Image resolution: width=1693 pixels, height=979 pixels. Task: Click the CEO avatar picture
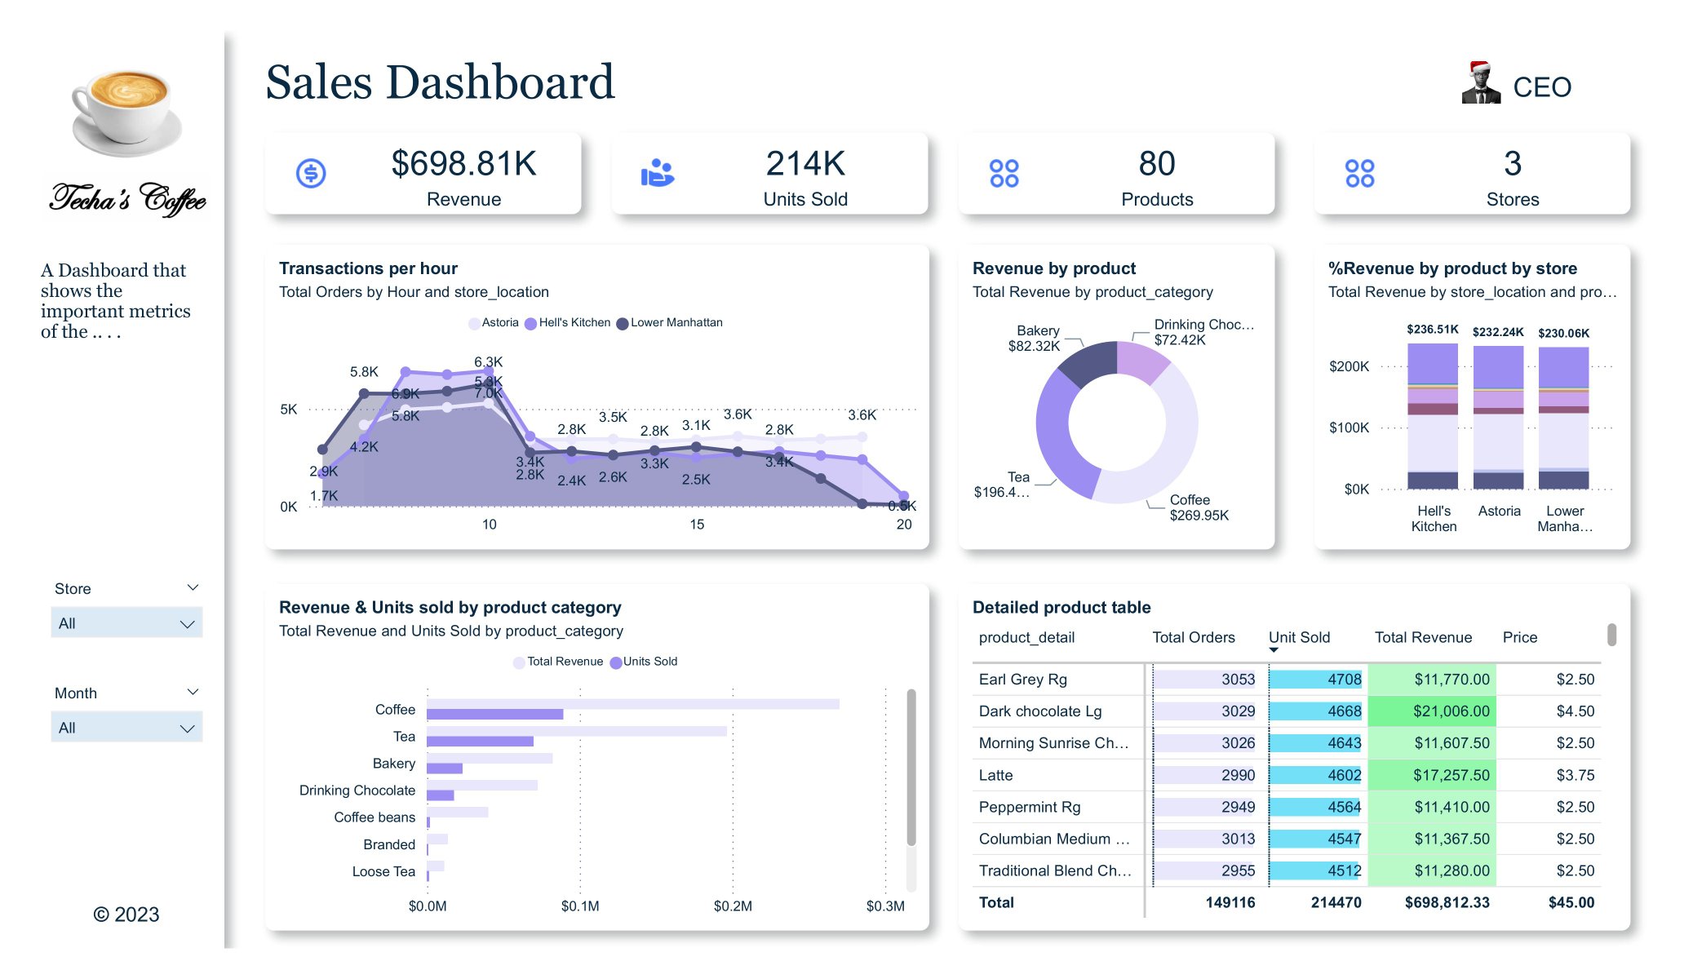click(x=1481, y=83)
